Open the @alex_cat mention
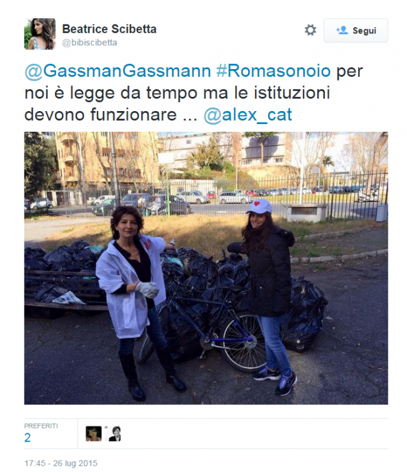This screenshot has height=472, width=407. (x=247, y=115)
